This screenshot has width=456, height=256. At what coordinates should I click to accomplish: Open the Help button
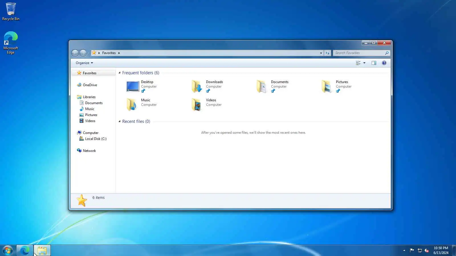pyautogui.click(x=384, y=63)
